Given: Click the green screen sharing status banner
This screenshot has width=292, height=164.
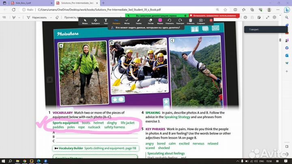Looking at the screenshot, I should pos(157,16).
